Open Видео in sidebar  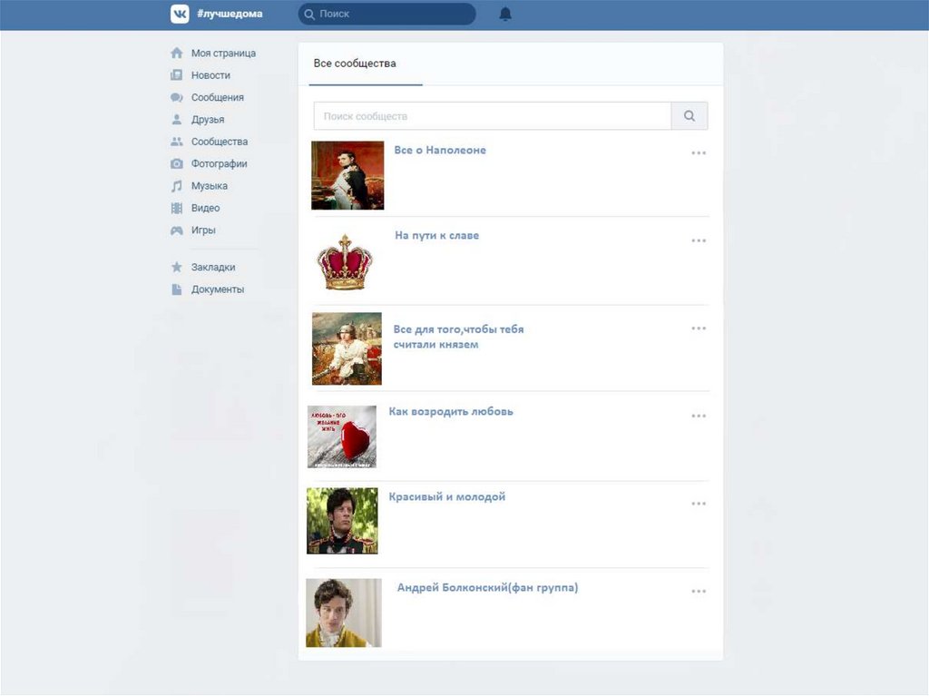[x=206, y=208]
